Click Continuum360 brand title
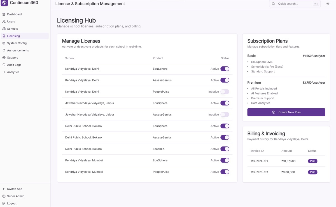Viewport: 336px width, 207px height. (24, 3)
